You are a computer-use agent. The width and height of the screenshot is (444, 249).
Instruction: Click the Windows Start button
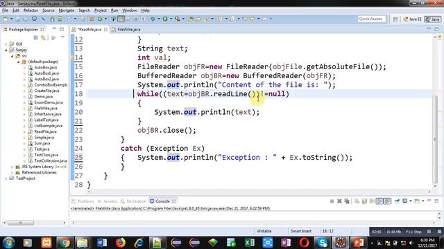[x=8, y=243]
